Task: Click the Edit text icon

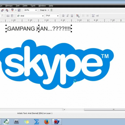Action: point(97,16)
